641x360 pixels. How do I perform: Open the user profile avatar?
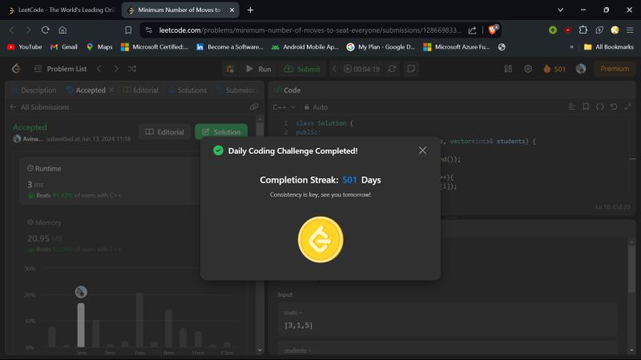click(581, 69)
